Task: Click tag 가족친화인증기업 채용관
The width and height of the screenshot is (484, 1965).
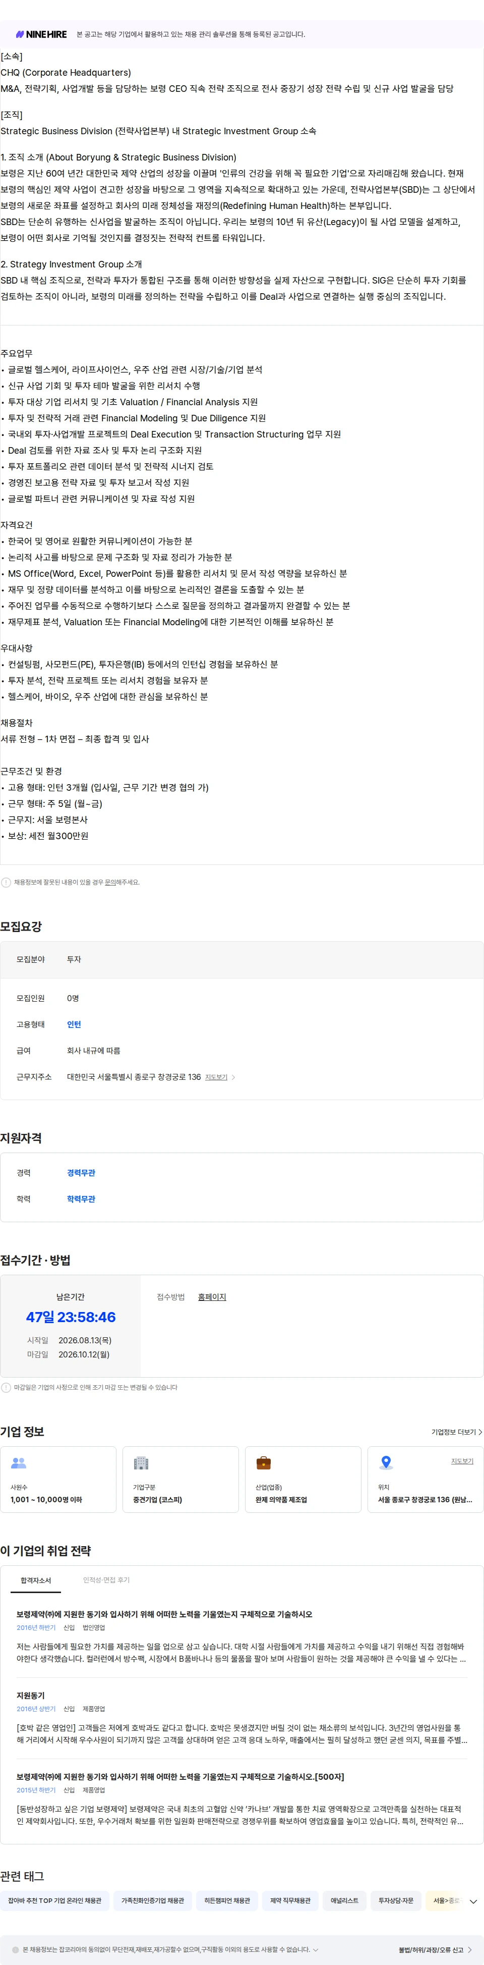Action: [152, 1900]
